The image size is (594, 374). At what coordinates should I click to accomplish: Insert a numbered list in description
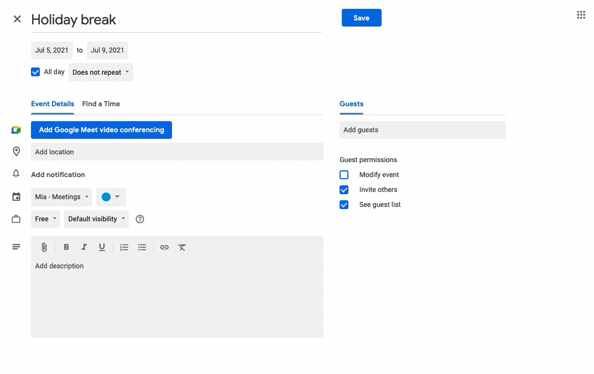124,247
